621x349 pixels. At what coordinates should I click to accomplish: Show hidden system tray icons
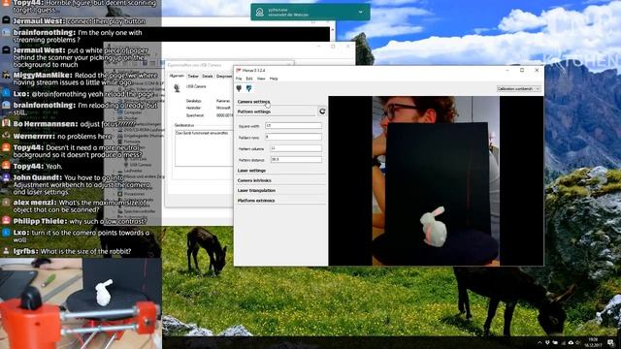(539, 342)
